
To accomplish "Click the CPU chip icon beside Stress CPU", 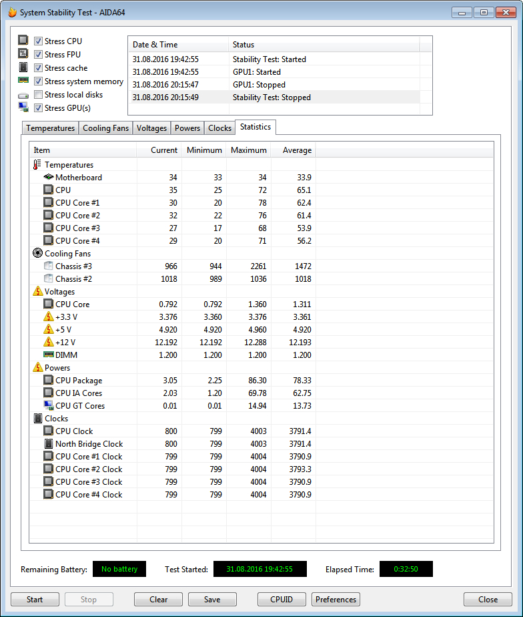I will [23, 40].
